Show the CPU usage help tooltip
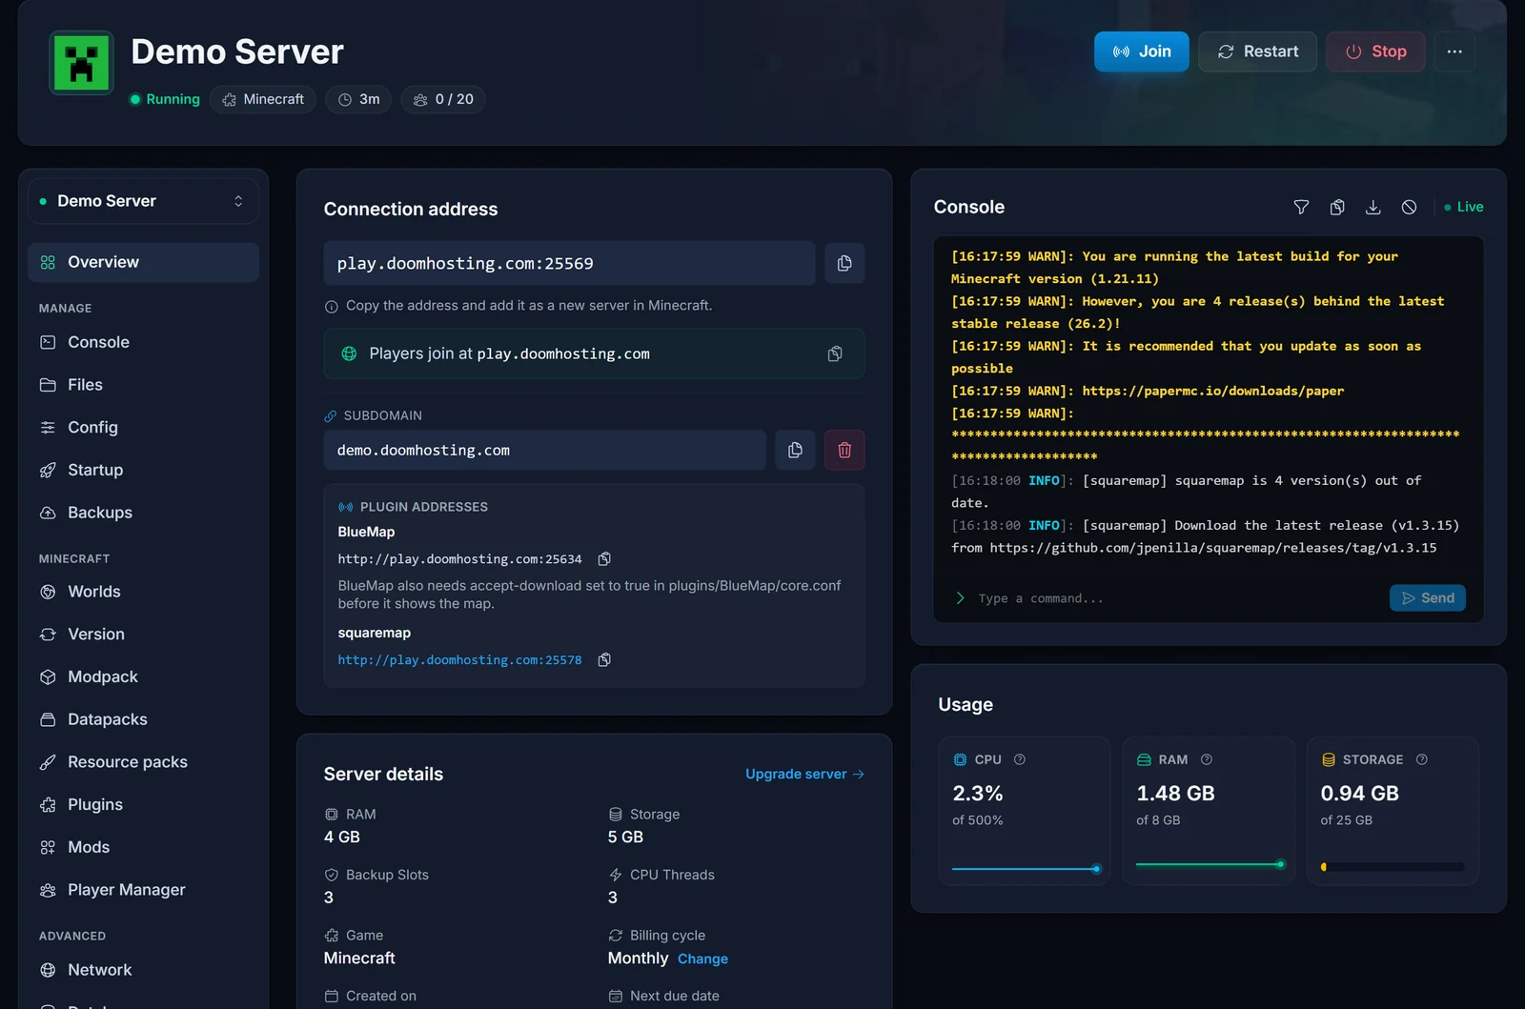The width and height of the screenshot is (1525, 1009). click(1020, 759)
